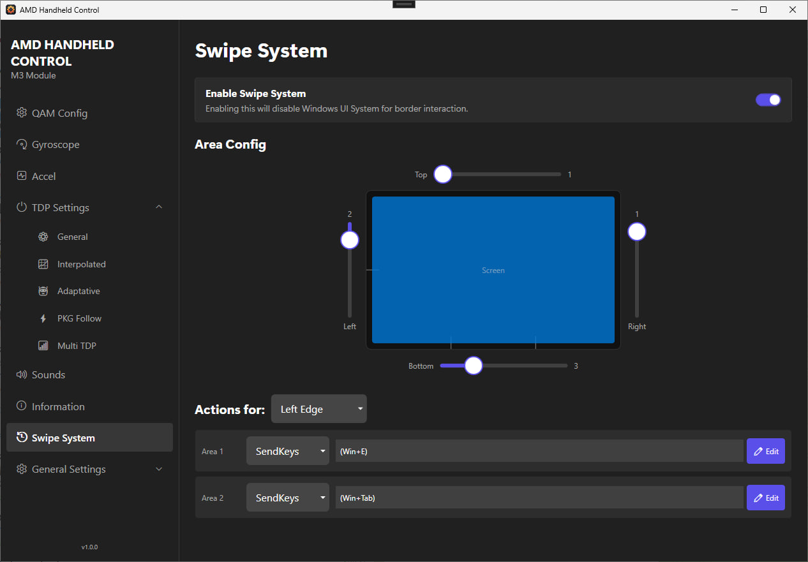Click Edit button for Area 1
808x562 pixels.
point(766,451)
